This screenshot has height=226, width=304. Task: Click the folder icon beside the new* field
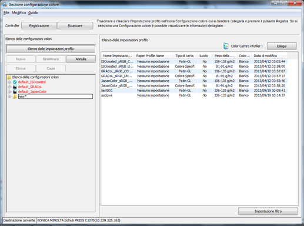coord(15,97)
